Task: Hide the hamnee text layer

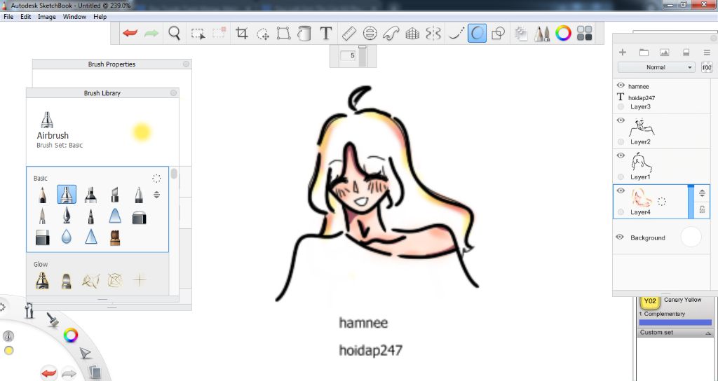Action: (621, 85)
